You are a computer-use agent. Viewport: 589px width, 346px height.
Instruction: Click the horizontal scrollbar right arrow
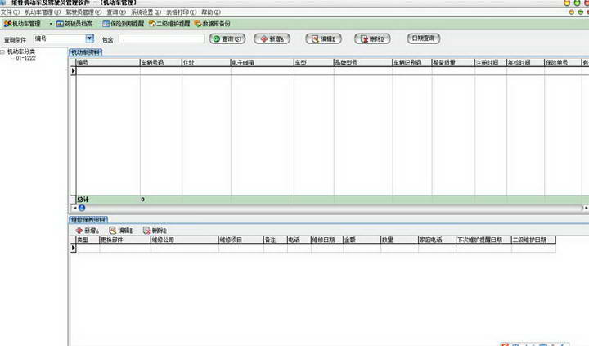pyautogui.click(x=586, y=208)
